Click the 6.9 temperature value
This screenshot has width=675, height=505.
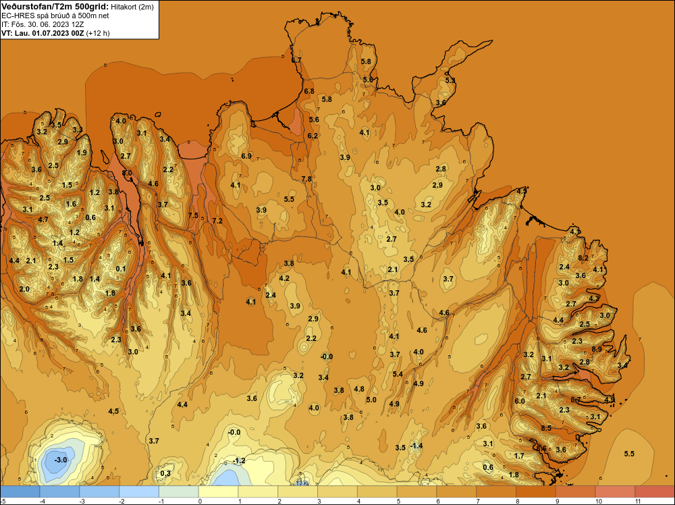pos(246,156)
